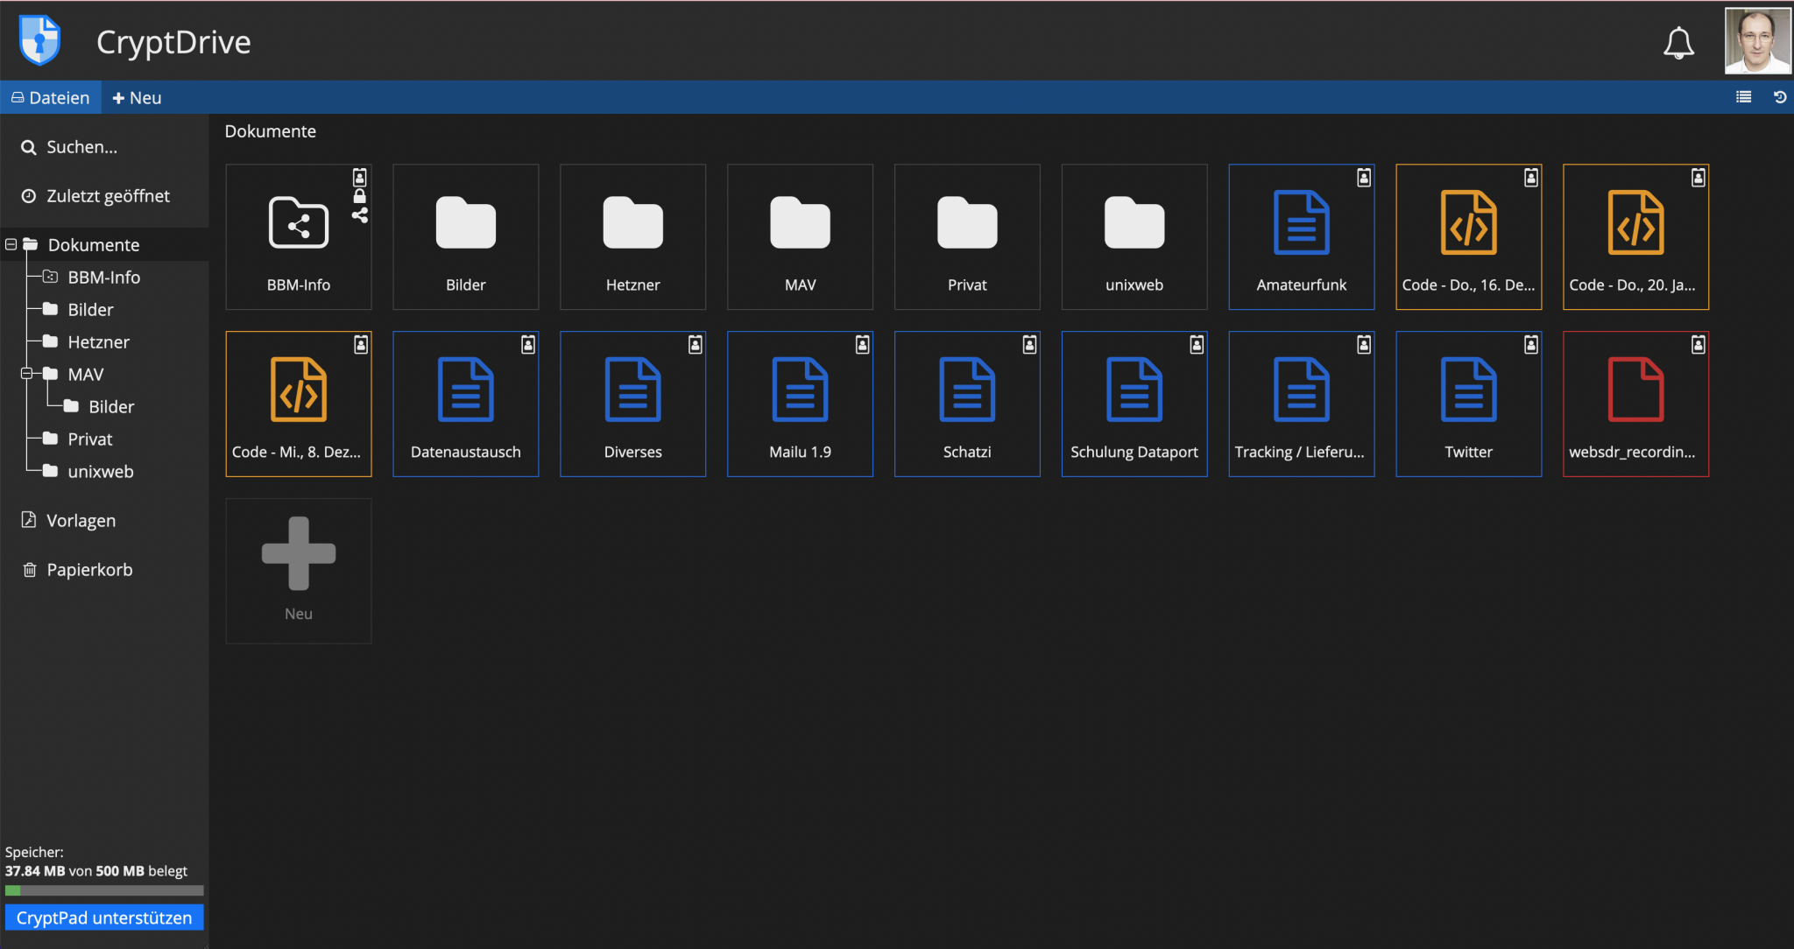This screenshot has height=949, width=1794.
Task: Open the BBM-Info shared folder tile
Action: 299,237
